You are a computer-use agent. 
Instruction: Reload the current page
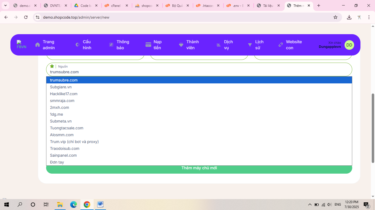coord(26,17)
